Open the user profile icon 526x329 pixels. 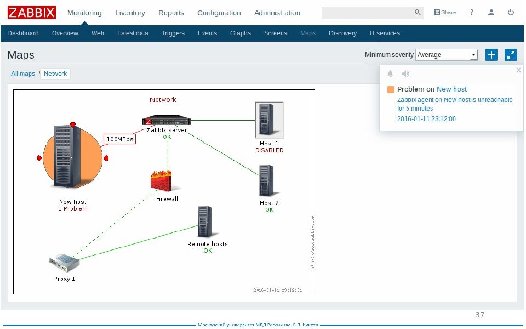(491, 13)
